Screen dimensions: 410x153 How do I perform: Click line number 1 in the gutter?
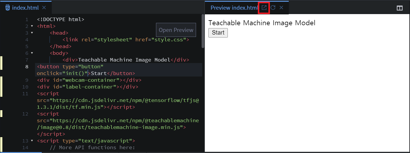tap(27, 20)
